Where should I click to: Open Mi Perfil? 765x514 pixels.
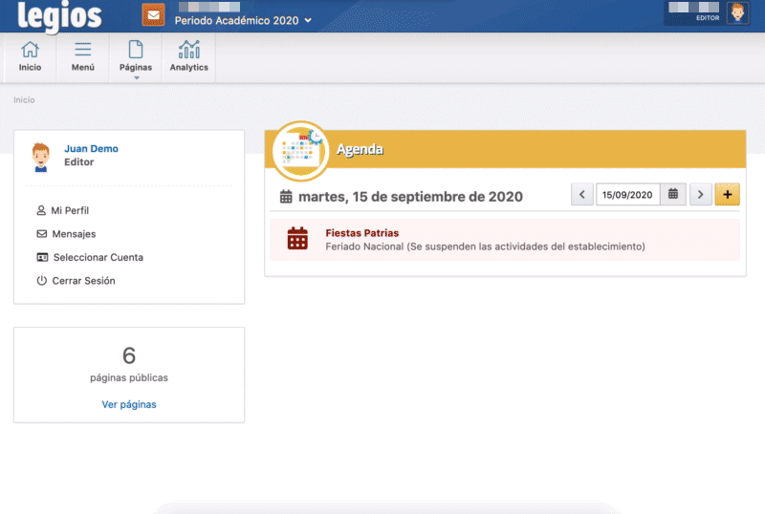63,211
